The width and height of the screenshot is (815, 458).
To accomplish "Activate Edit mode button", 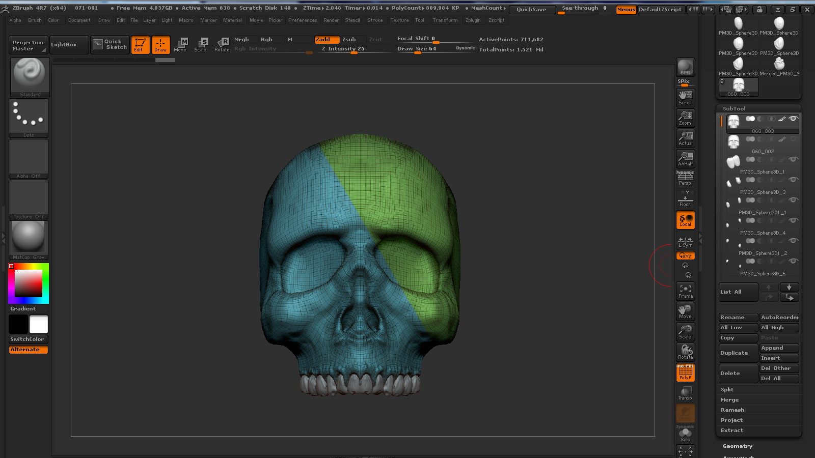I will pyautogui.click(x=140, y=45).
